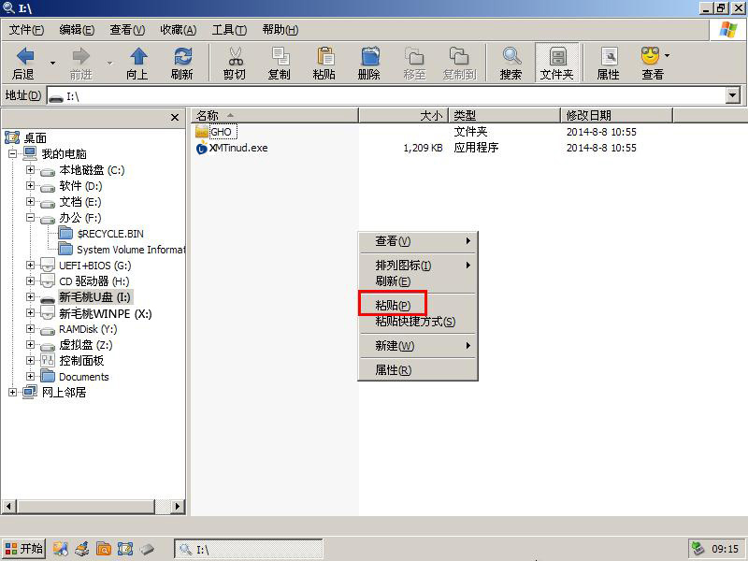Screen dimensions: 748x561
Task: Open the 编辑(E) menu
Action: [x=77, y=30]
